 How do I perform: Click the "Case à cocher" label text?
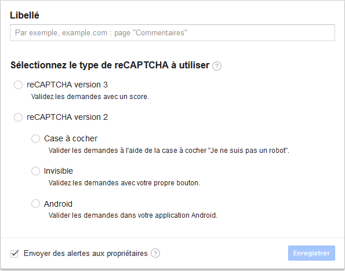[71, 139]
